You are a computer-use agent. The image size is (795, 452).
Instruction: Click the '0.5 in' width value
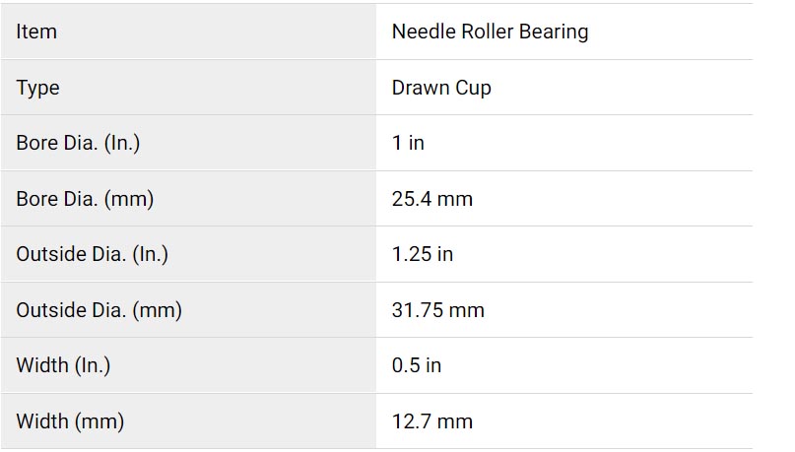417,365
